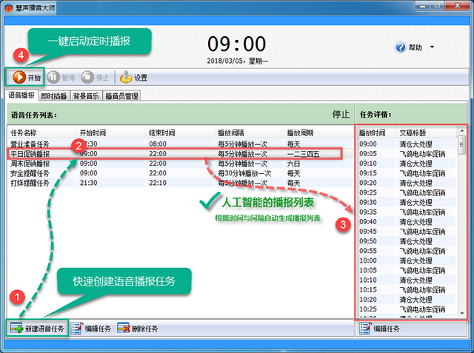Click 每30分钟播放一次 interval cell

tap(244, 173)
